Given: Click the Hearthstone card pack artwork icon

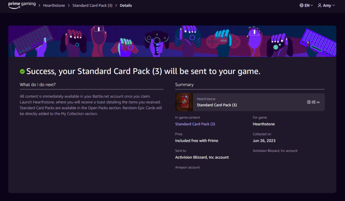Looking at the screenshot, I should click(x=183, y=102).
